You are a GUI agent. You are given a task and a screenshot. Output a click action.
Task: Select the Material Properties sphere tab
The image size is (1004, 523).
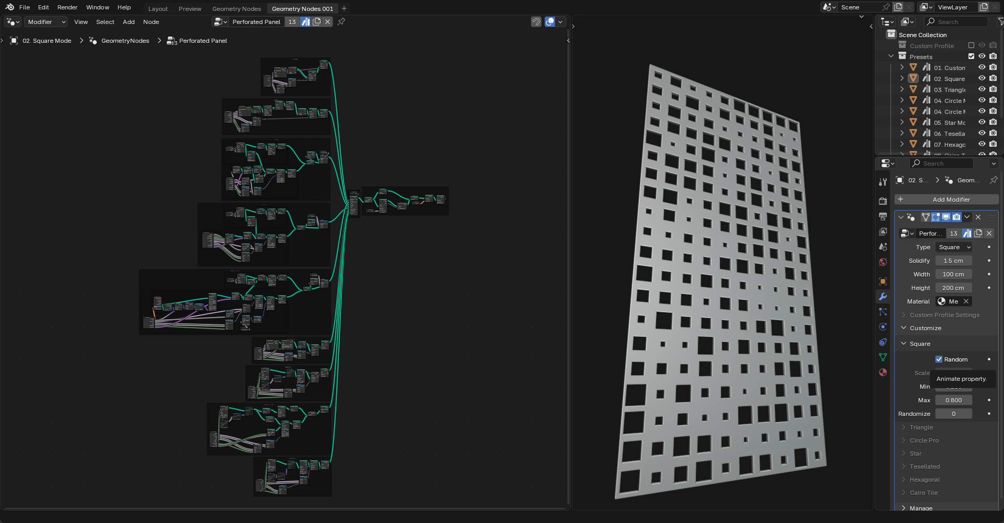tap(883, 372)
